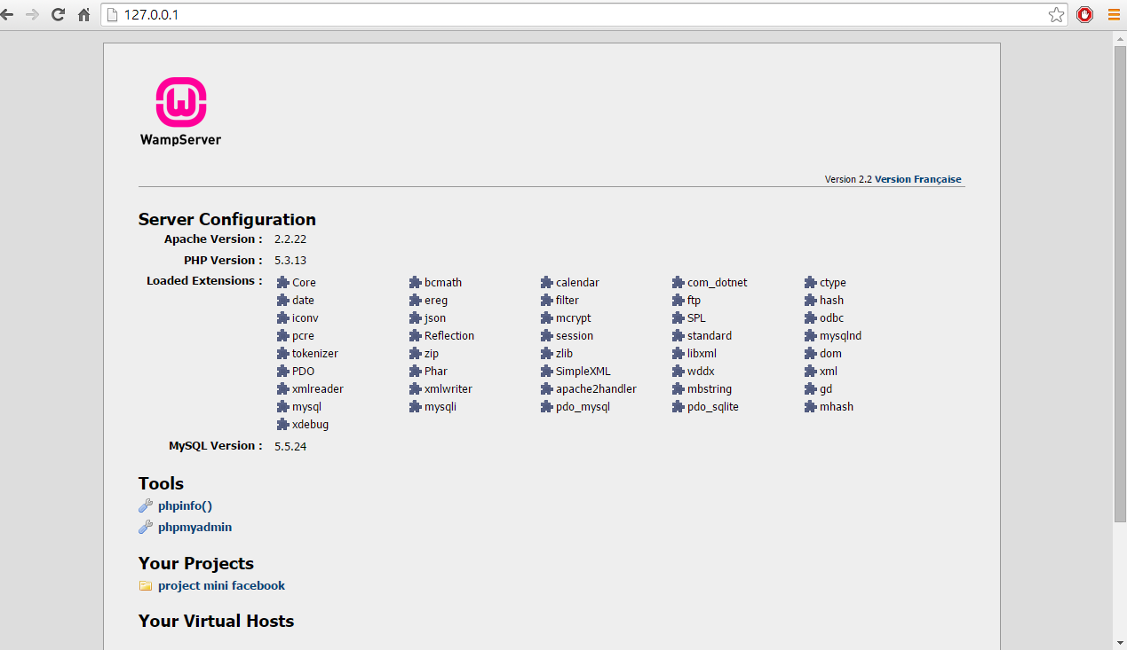Screen dimensions: 1127x650
Task: Click the PHP version value 5.3.13
Action: click(x=290, y=261)
